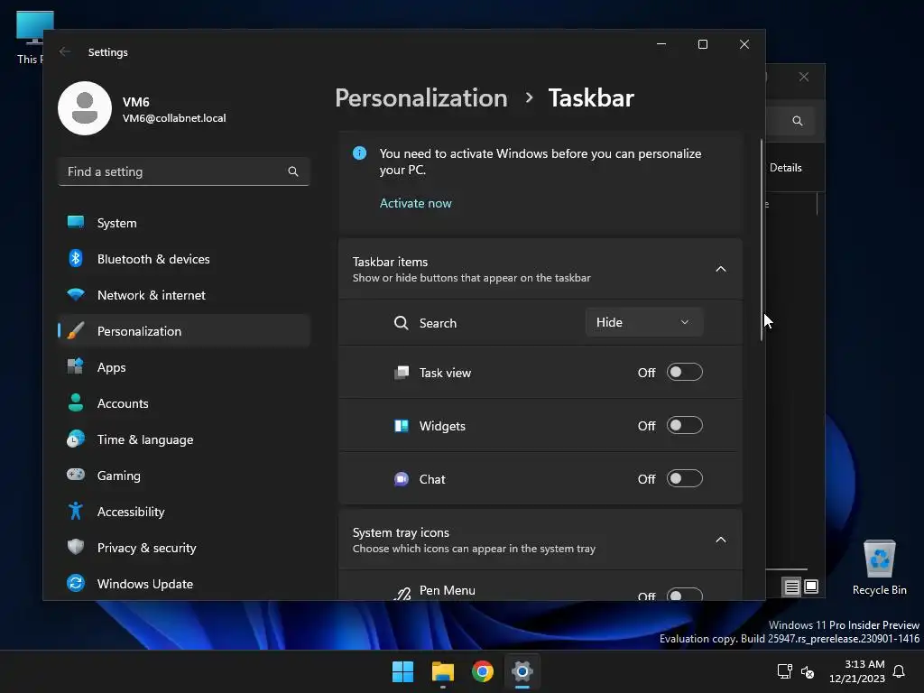Open Time & language settings
The image size is (924, 693).
click(184, 439)
